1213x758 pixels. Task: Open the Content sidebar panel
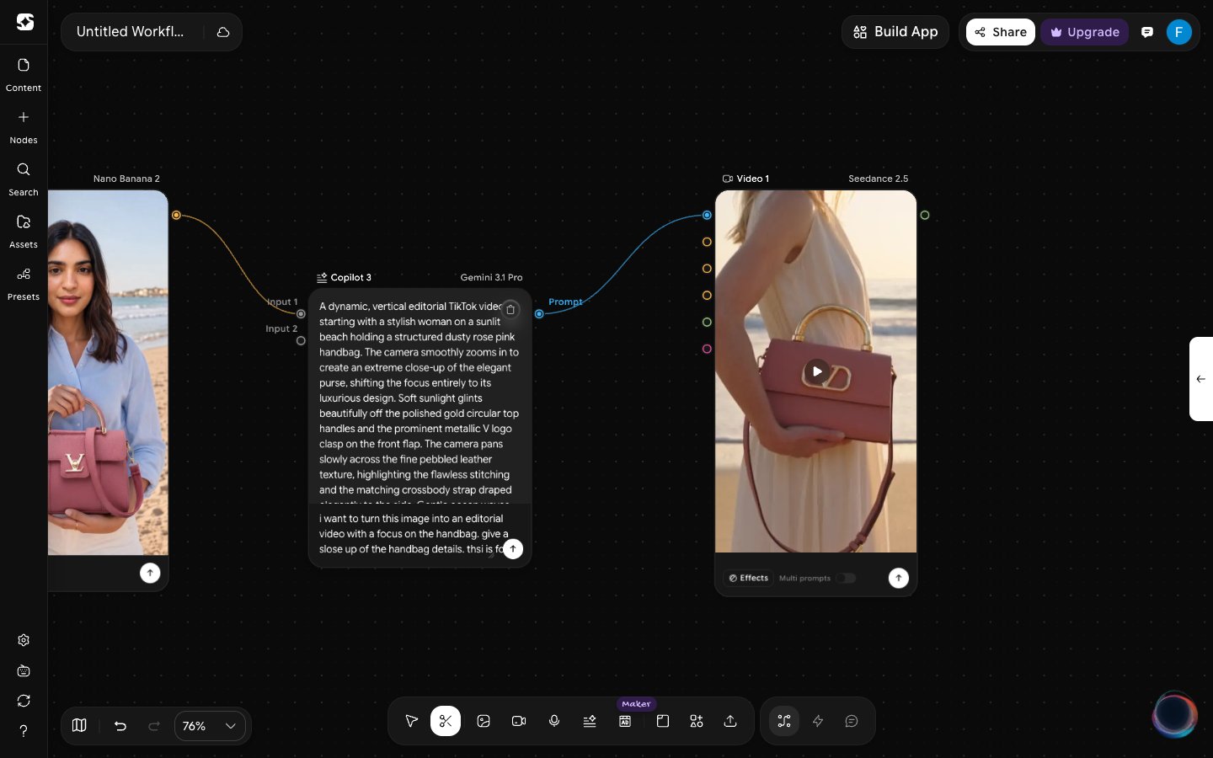24,75
